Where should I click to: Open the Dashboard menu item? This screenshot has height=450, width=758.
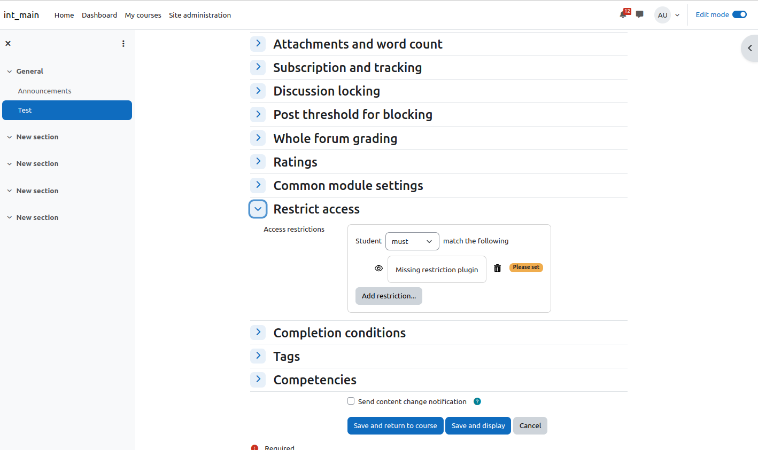[99, 15]
